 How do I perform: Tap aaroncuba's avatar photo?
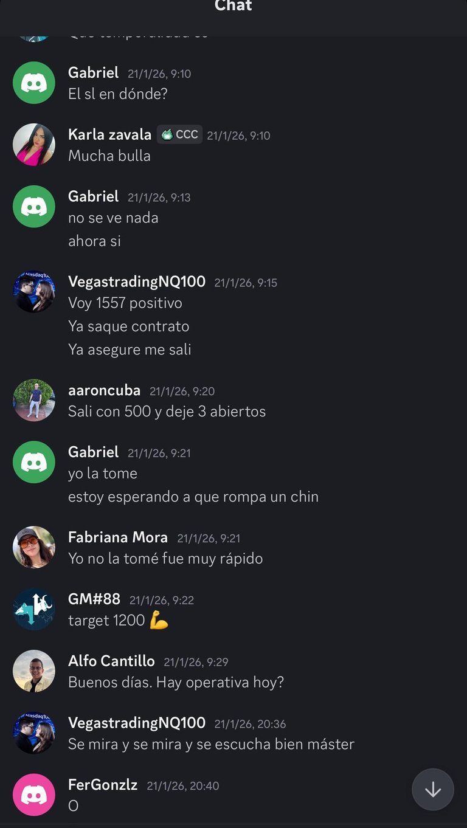point(34,400)
